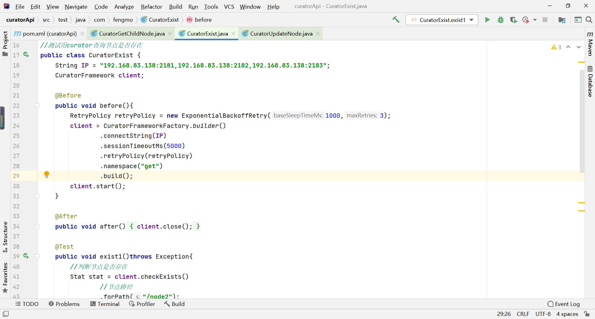
Task: Click line number 29 in the gutter
Action: (16, 176)
